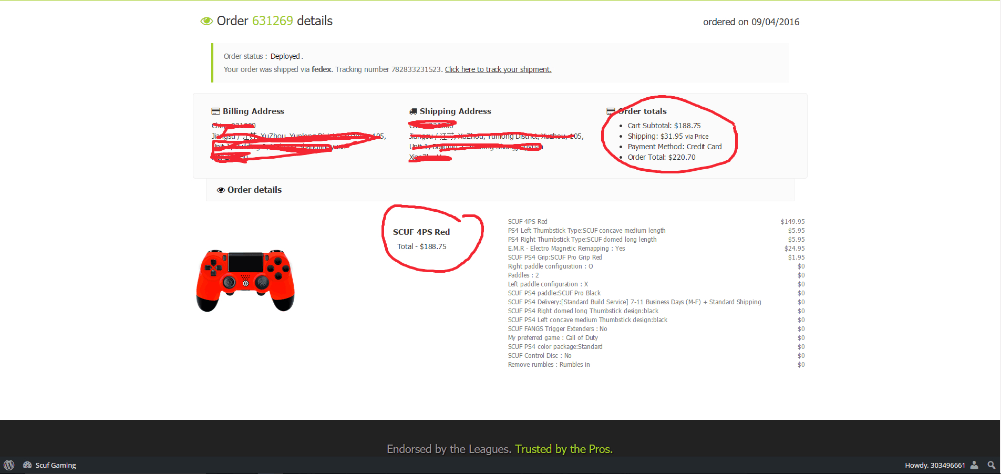1001x474 pixels.
Task: Click the Shipping Address truck icon
Action: coord(413,111)
